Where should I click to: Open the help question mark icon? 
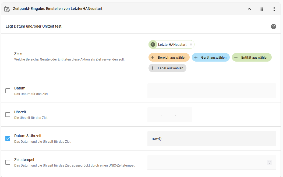click(273, 27)
